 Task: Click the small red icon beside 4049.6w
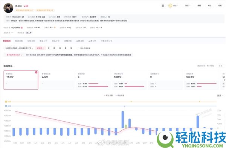[x=22, y=27]
